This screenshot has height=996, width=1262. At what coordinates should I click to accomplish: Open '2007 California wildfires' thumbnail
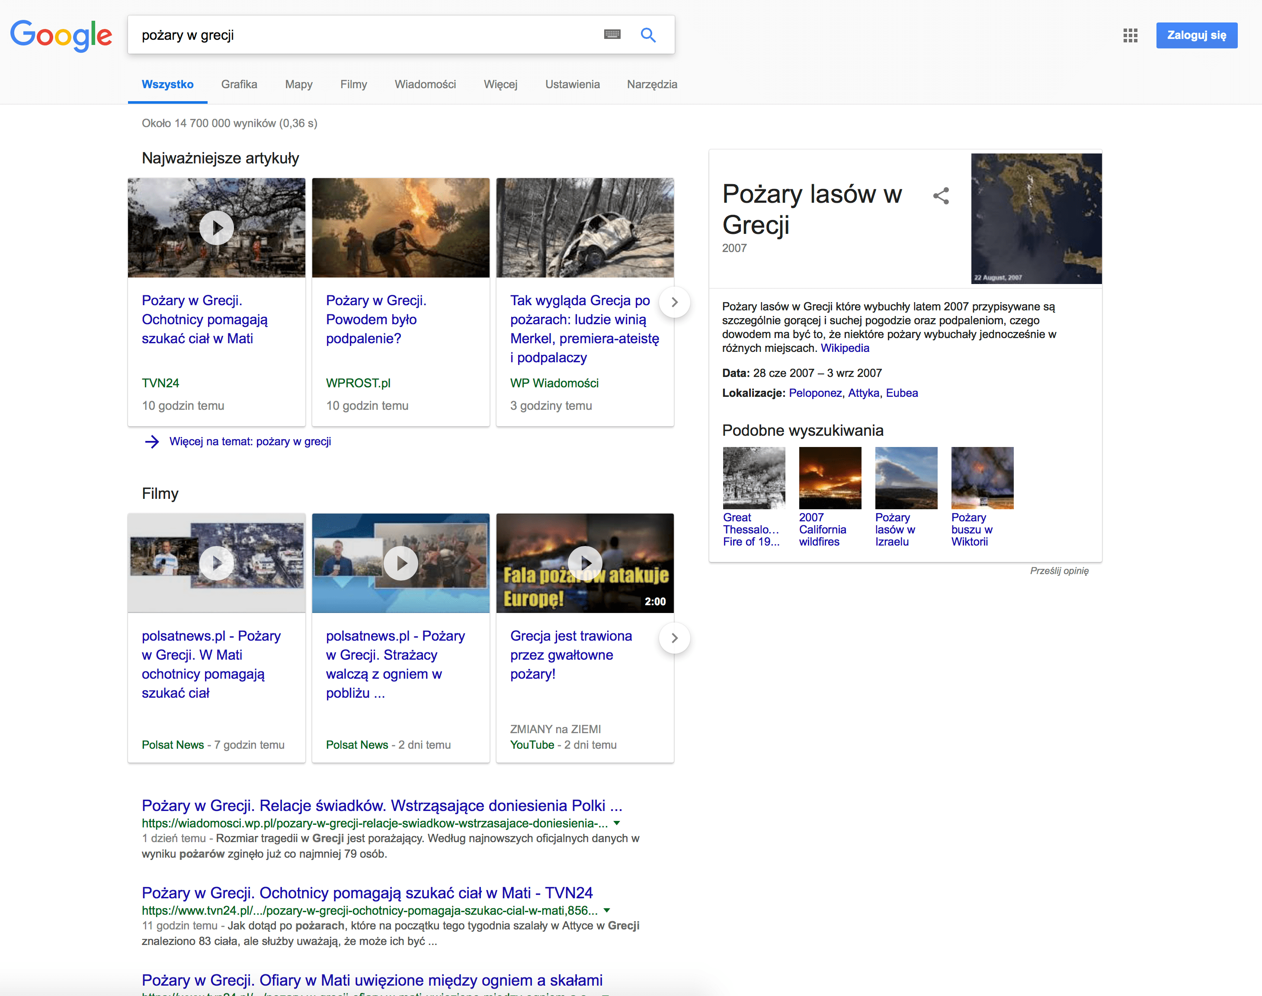pos(830,478)
